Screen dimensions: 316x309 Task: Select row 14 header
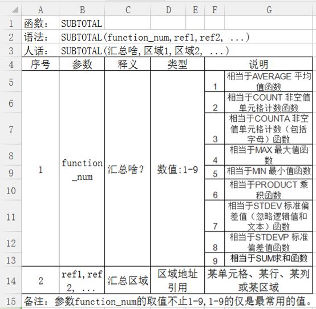point(11,280)
